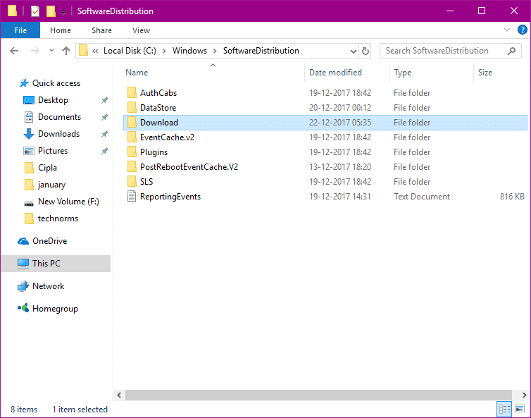The height and width of the screenshot is (418, 531).
Task: Open the File ribbon tab
Action: 20,30
